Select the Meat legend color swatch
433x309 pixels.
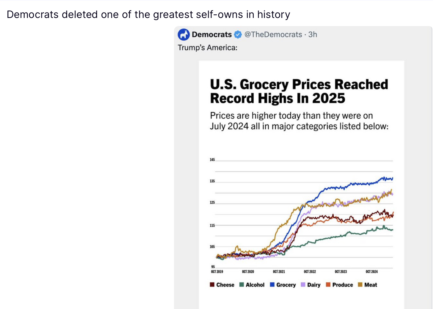click(360, 285)
